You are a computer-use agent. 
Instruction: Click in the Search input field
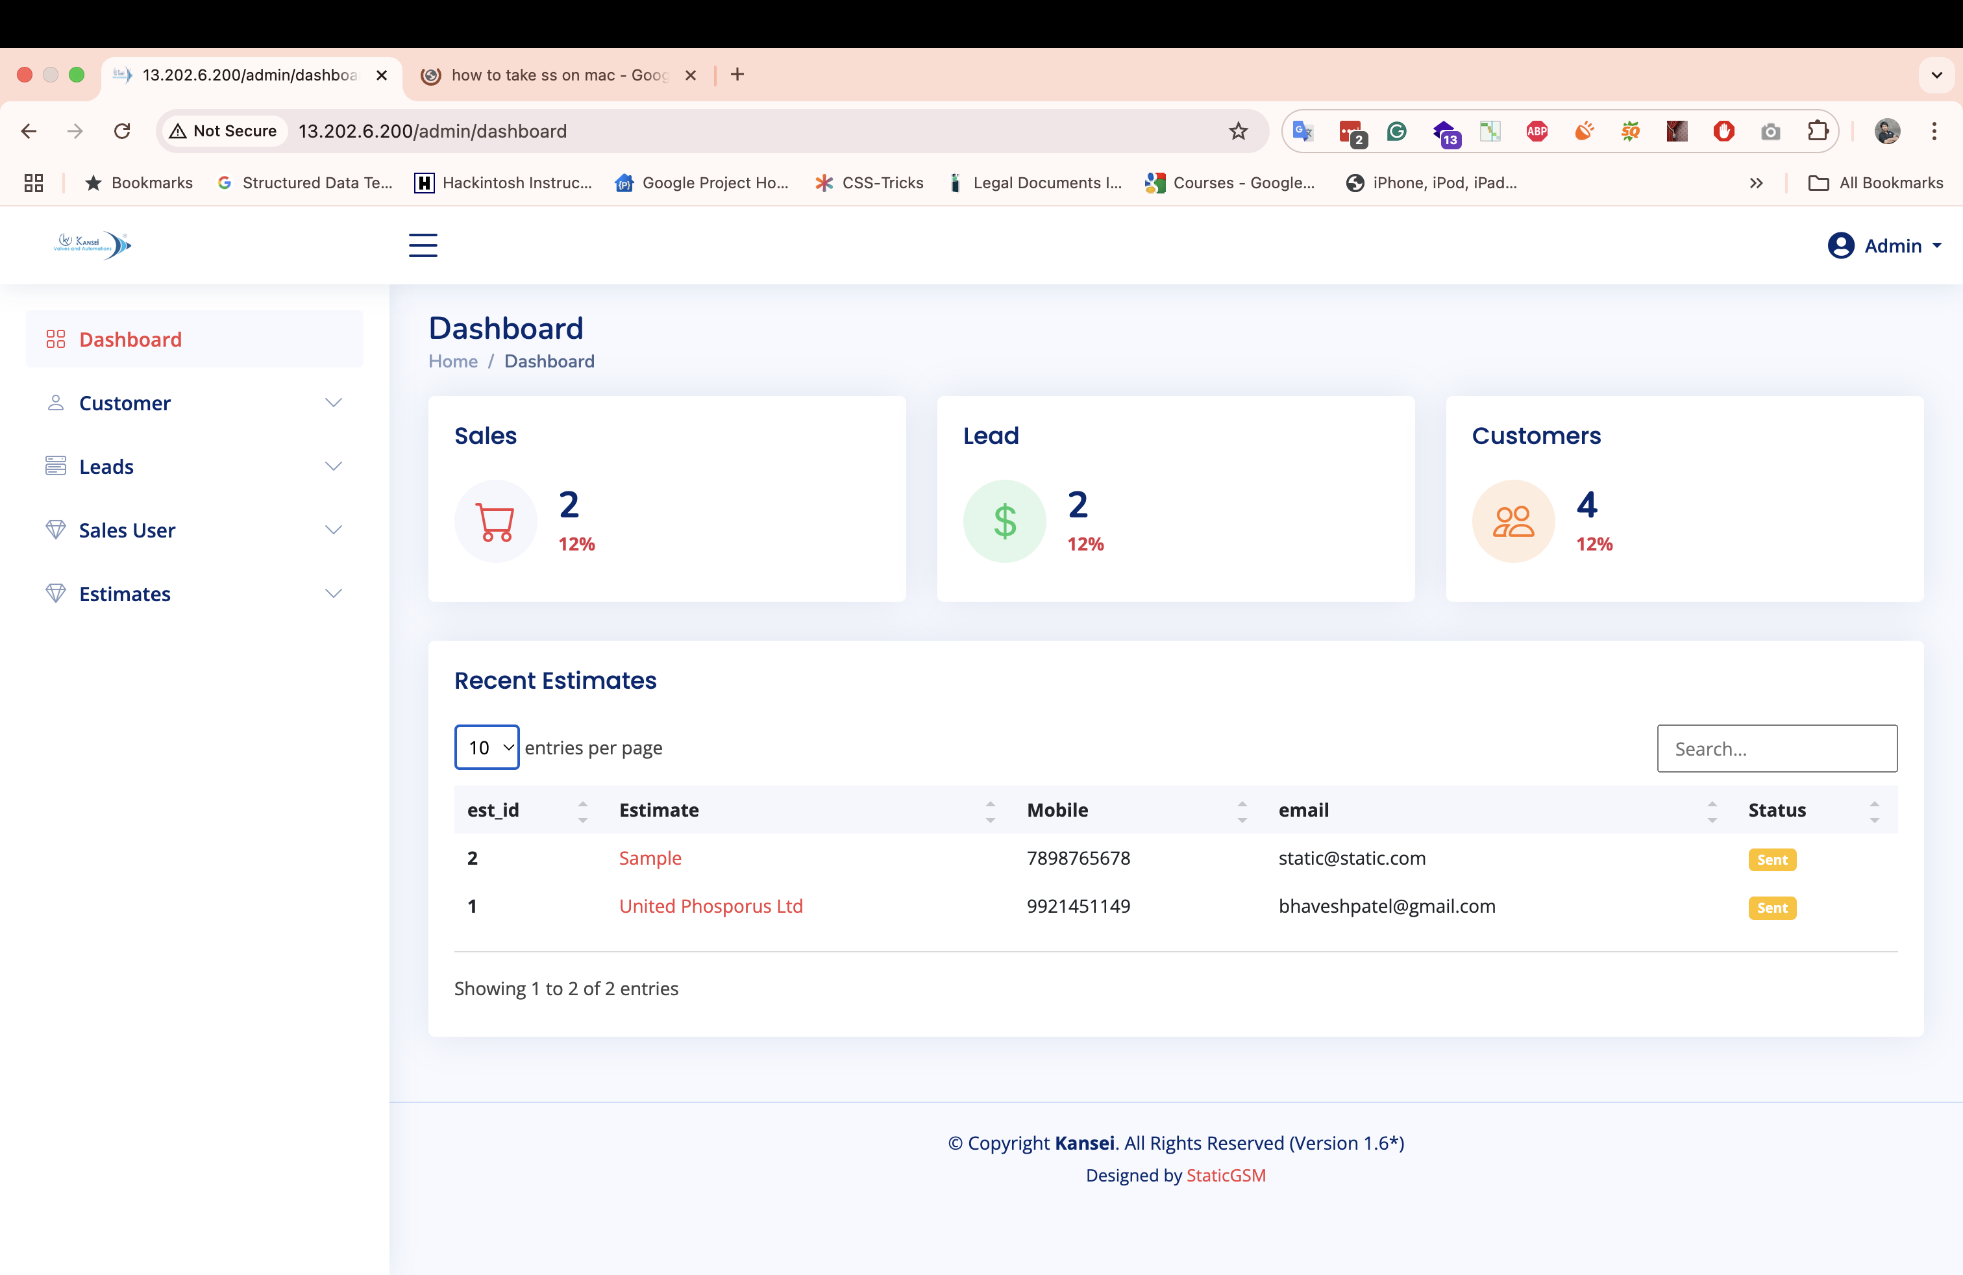(x=1777, y=749)
